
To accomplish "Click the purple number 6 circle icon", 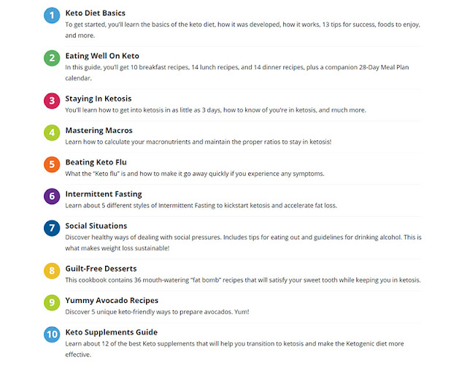I will click(x=51, y=196).
